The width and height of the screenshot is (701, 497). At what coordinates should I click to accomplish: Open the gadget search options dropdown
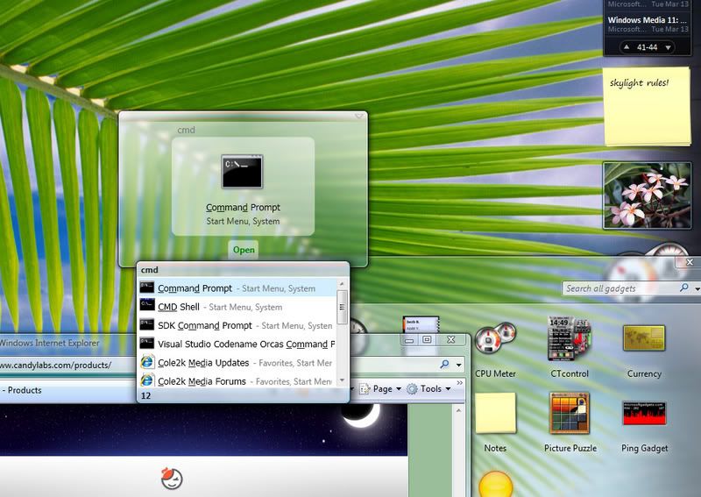pyautogui.click(x=697, y=289)
